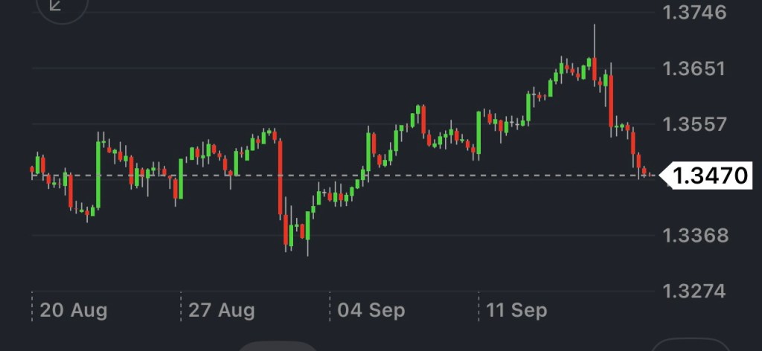Select the 11 Sep date marker

(516, 310)
